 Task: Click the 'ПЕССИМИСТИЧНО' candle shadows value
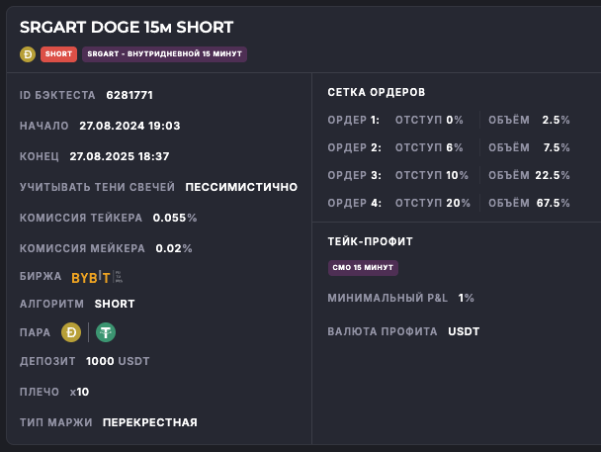pos(241,187)
